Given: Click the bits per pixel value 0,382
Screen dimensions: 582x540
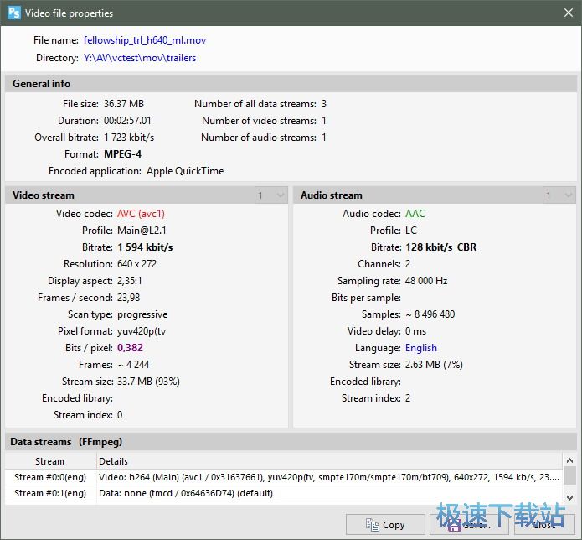Looking at the screenshot, I should click(x=130, y=348).
